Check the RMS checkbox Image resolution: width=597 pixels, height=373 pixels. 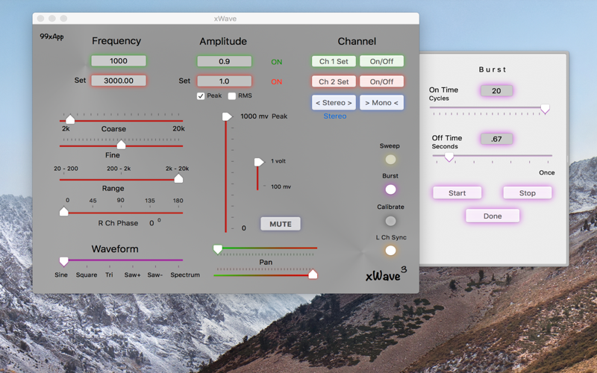click(231, 96)
